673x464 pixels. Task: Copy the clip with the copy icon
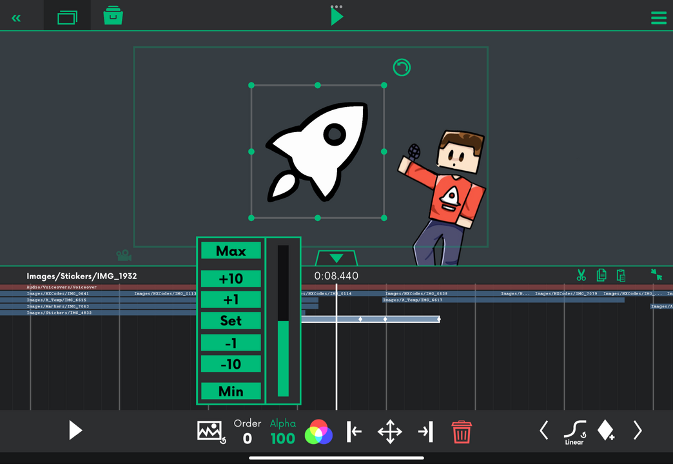pyautogui.click(x=601, y=275)
